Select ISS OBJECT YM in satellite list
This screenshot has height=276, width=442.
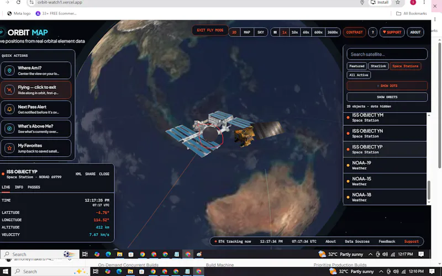[385, 118]
